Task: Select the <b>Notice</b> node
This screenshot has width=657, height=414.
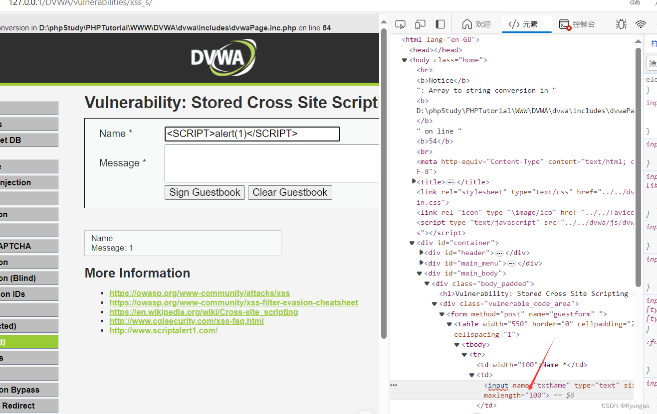Action: pos(443,80)
